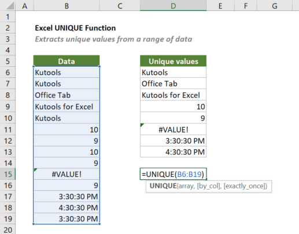Click cell B9 Kutools for Excel

[x=67, y=107]
